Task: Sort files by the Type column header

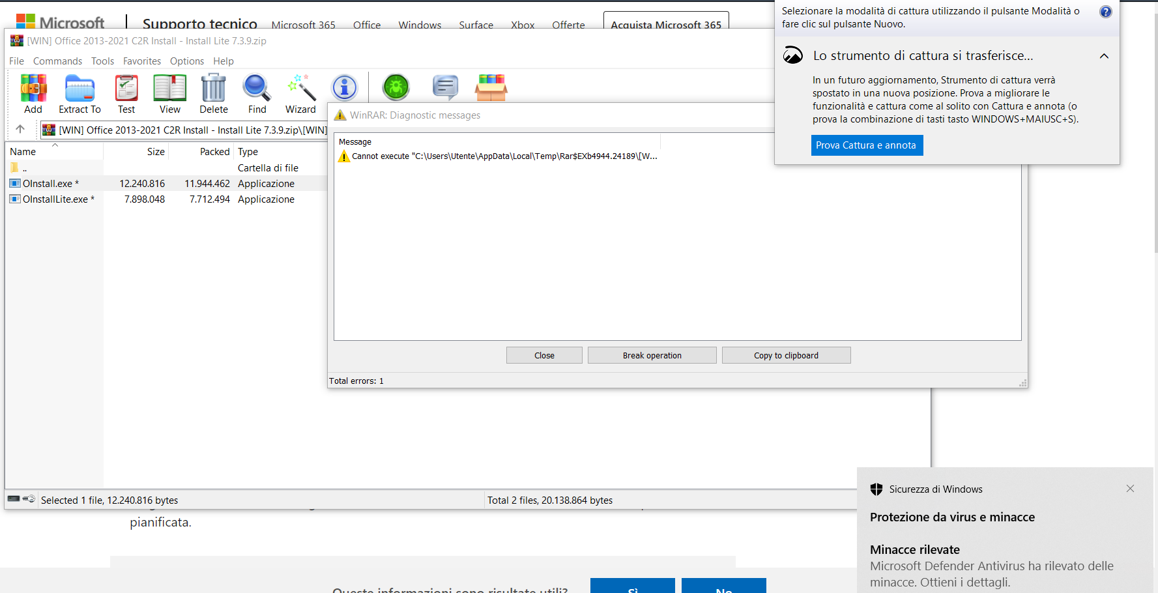Action: click(x=280, y=151)
